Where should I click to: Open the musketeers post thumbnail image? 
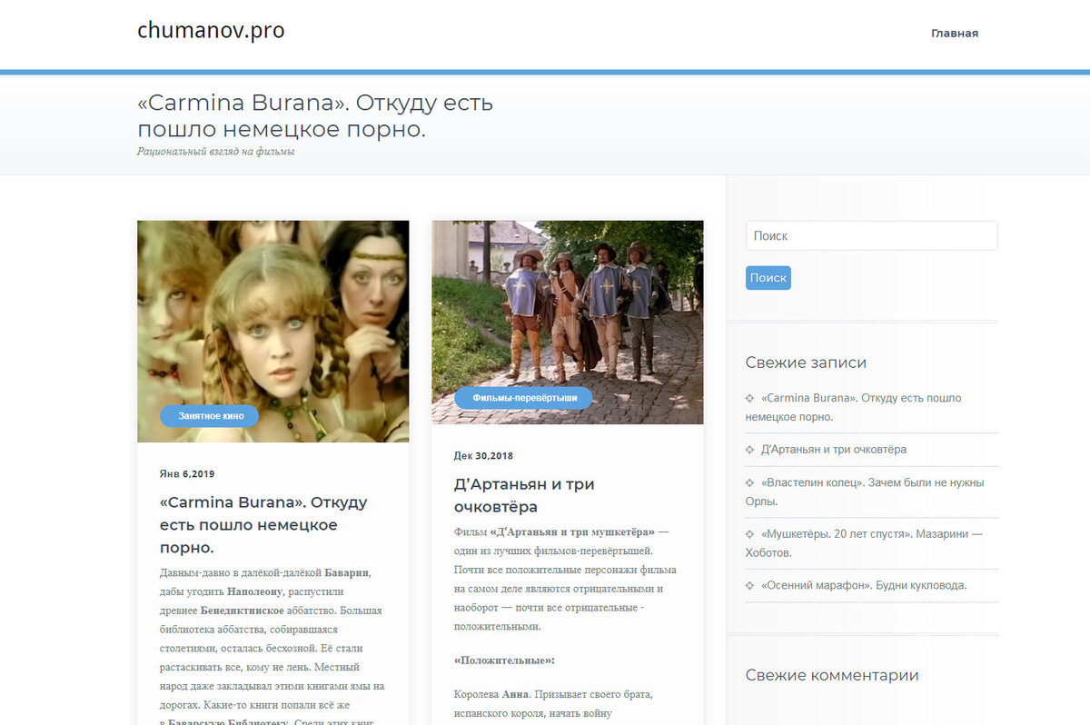(567, 322)
